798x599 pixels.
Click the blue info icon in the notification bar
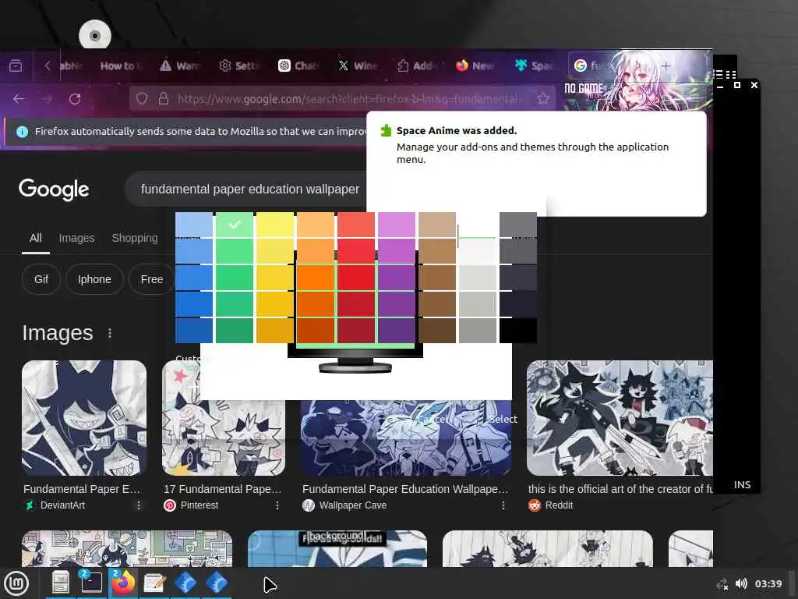coord(22,131)
